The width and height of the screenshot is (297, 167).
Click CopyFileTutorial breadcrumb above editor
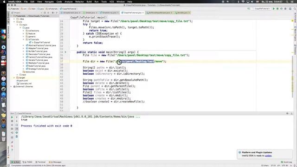click(83, 18)
